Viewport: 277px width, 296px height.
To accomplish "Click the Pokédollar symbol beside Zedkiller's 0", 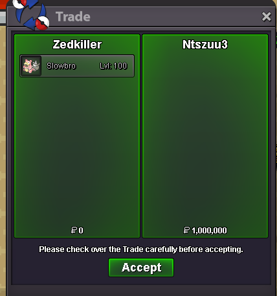I will click(74, 230).
